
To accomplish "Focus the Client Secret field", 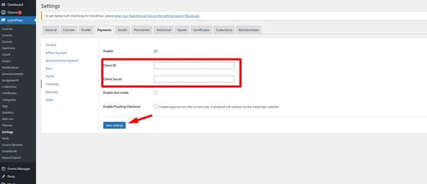I will point(194,79).
